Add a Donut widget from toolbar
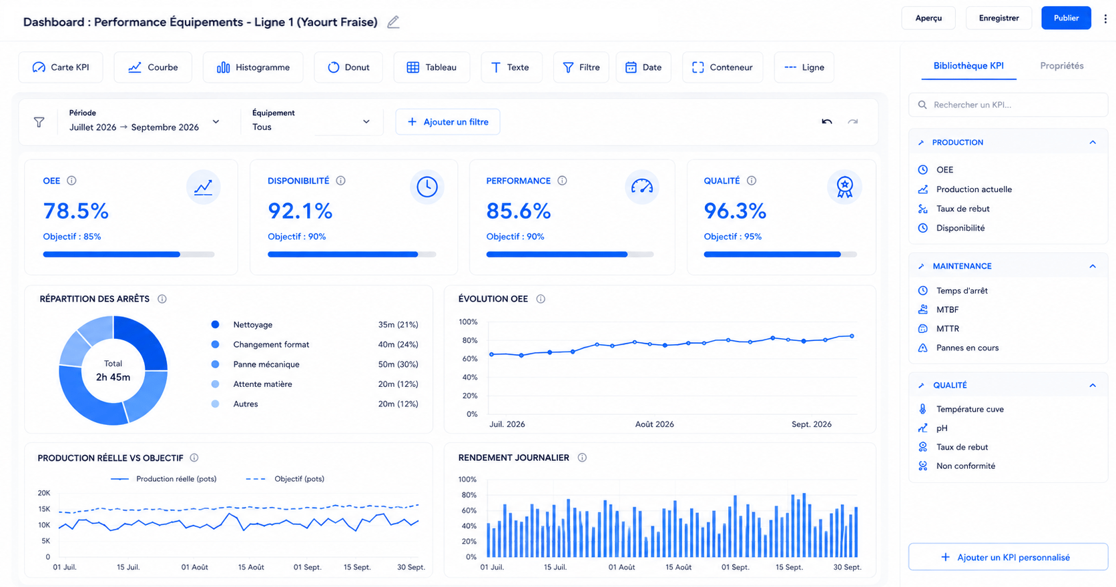 tap(348, 67)
